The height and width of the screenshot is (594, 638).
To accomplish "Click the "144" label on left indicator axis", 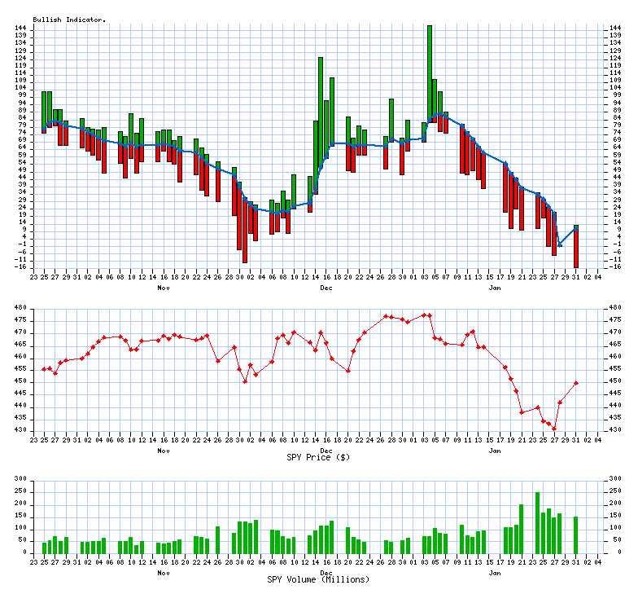I will 21,29.
